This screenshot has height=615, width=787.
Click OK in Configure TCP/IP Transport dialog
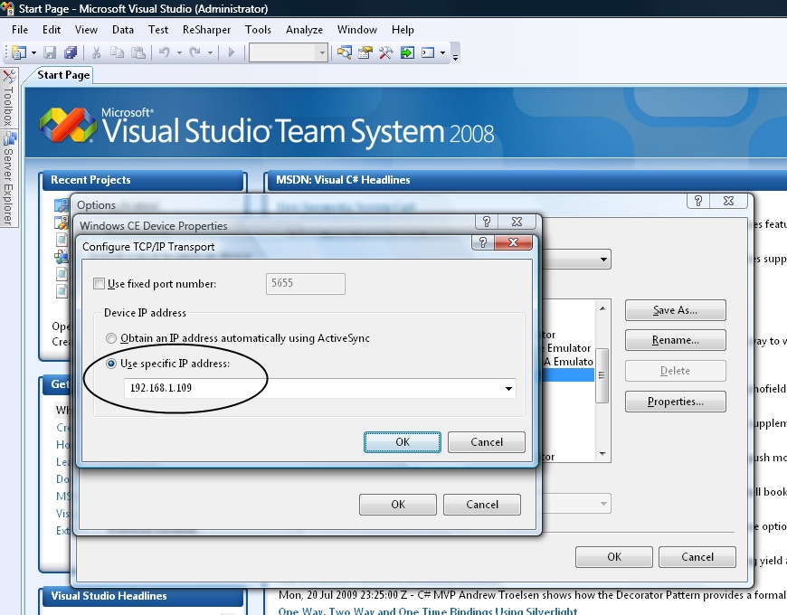click(x=403, y=442)
